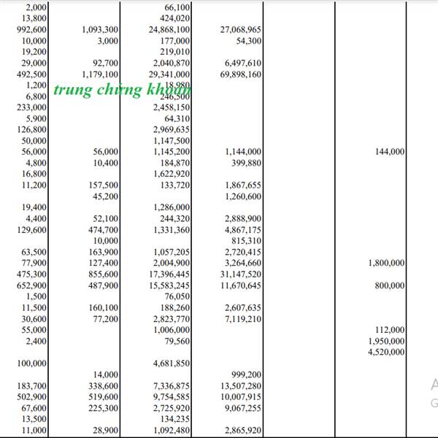Select the 1,260,600 entry
This screenshot has height=438, width=438.
point(243,196)
